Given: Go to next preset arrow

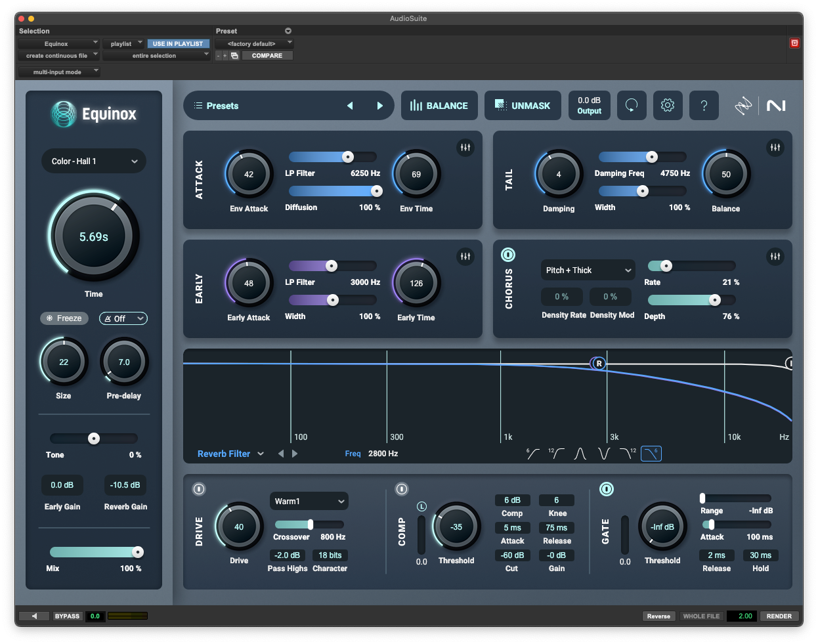Looking at the screenshot, I should (x=379, y=106).
